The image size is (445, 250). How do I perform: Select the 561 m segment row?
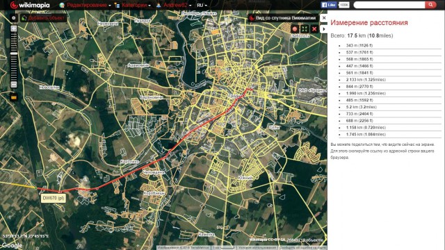(389, 72)
